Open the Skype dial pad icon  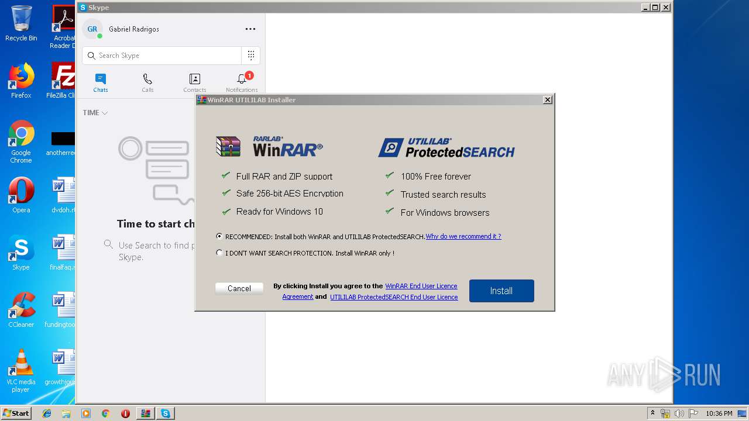point(251,56)
